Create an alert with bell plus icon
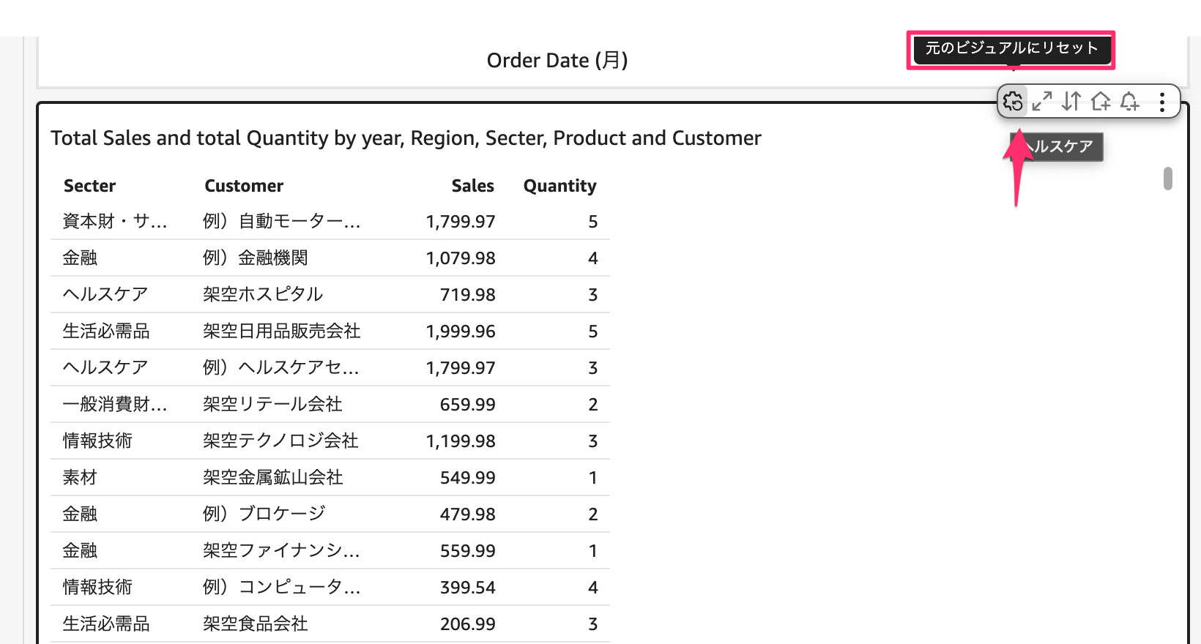 coord(1130,102)
